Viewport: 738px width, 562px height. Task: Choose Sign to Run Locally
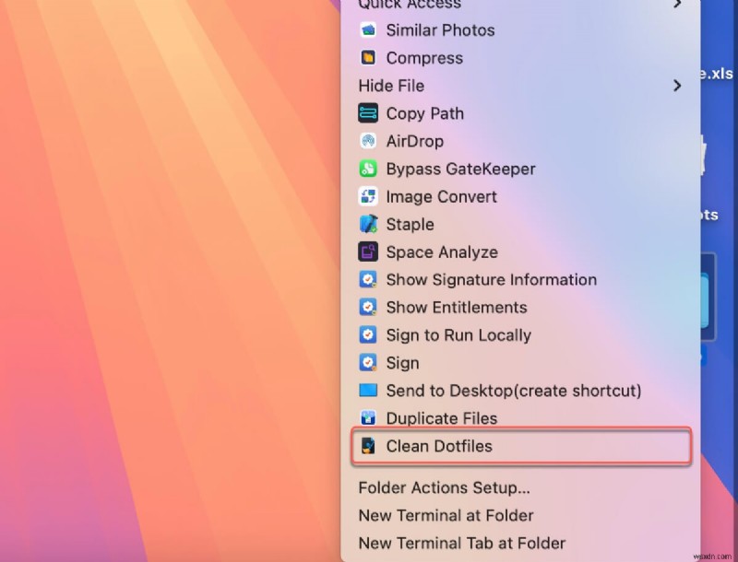[520, 335]
